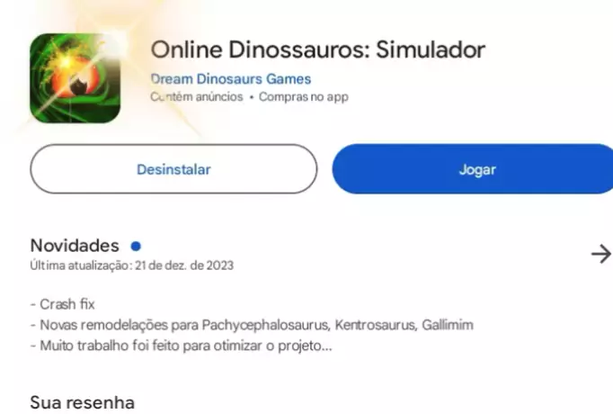Click the word Simulador in app title

tap(431, 49)
